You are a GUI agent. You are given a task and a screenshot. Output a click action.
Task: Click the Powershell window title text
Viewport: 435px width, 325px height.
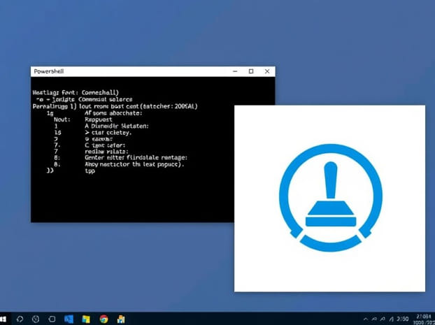tap(49, 71)
